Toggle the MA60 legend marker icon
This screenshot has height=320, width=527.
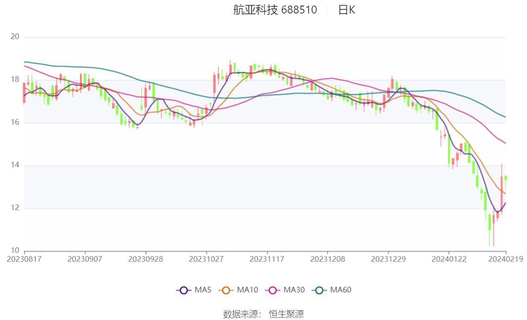click(319, 290)
